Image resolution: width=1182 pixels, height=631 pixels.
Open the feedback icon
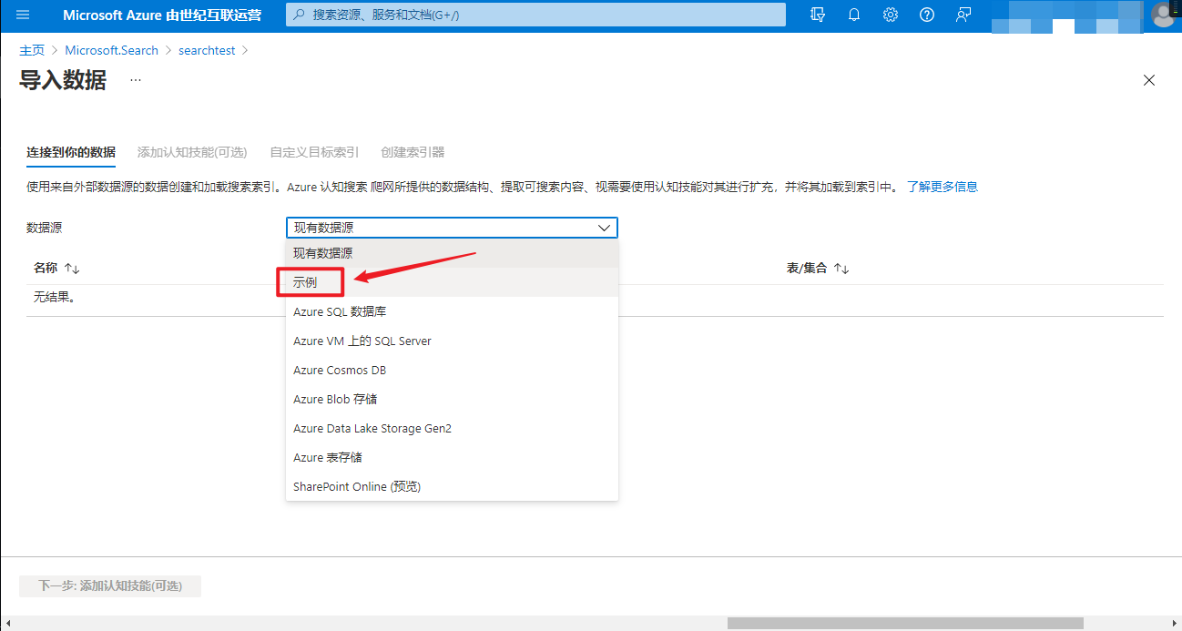coord(963,15)
